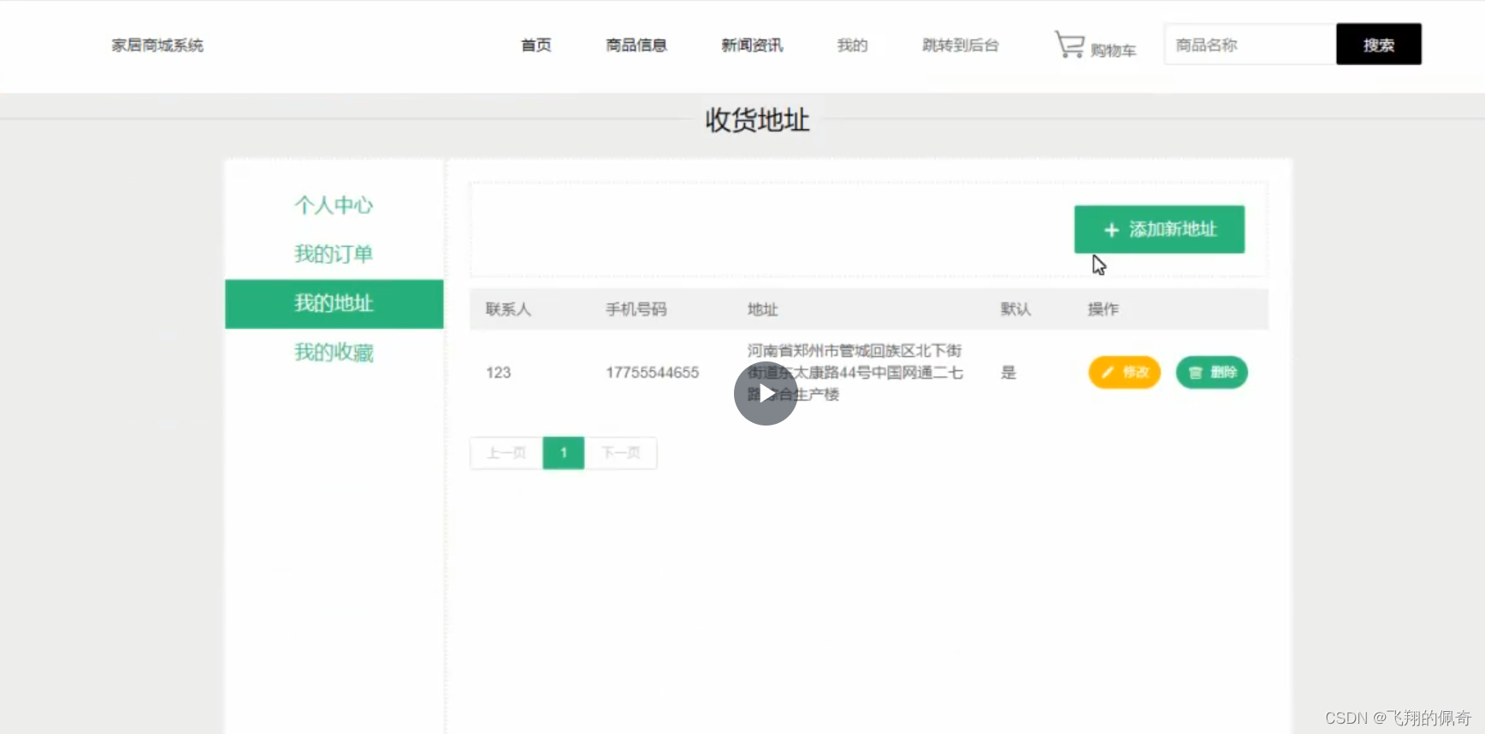Open 跳转到后台 link
The image size is (1485, 734).
pyautogui.click(x=961, y=45)
